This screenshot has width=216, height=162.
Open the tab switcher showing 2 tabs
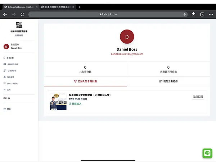202,14
